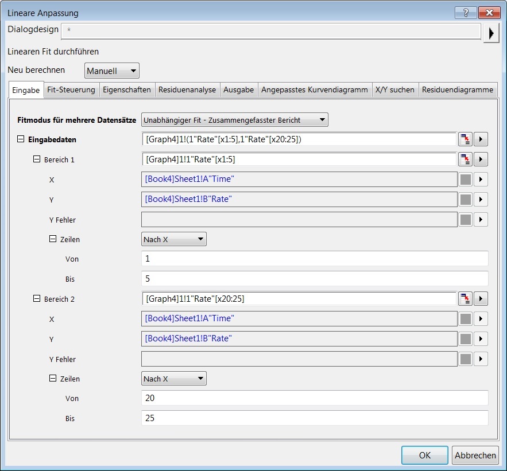This screenshot has width=507, height=471.
Task: Collapse the Eingabedaten tree node
Action: point(21,139)
